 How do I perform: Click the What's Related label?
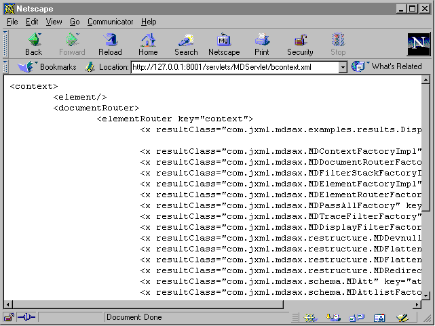(397, 66)
